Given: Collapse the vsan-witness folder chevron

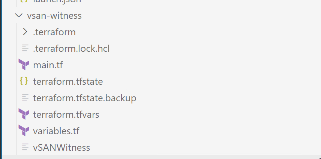Looking at the screenshot, I should click(x=18, y=16).
